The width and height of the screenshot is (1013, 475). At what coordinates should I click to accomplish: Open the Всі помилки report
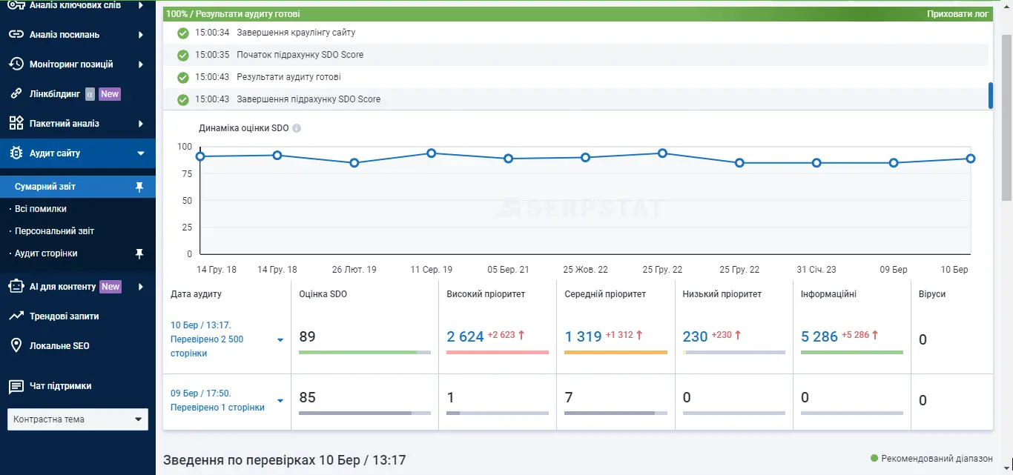coord(41,209)
